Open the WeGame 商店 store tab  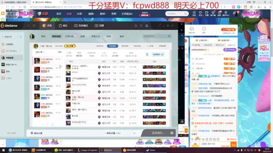point(63,26)
